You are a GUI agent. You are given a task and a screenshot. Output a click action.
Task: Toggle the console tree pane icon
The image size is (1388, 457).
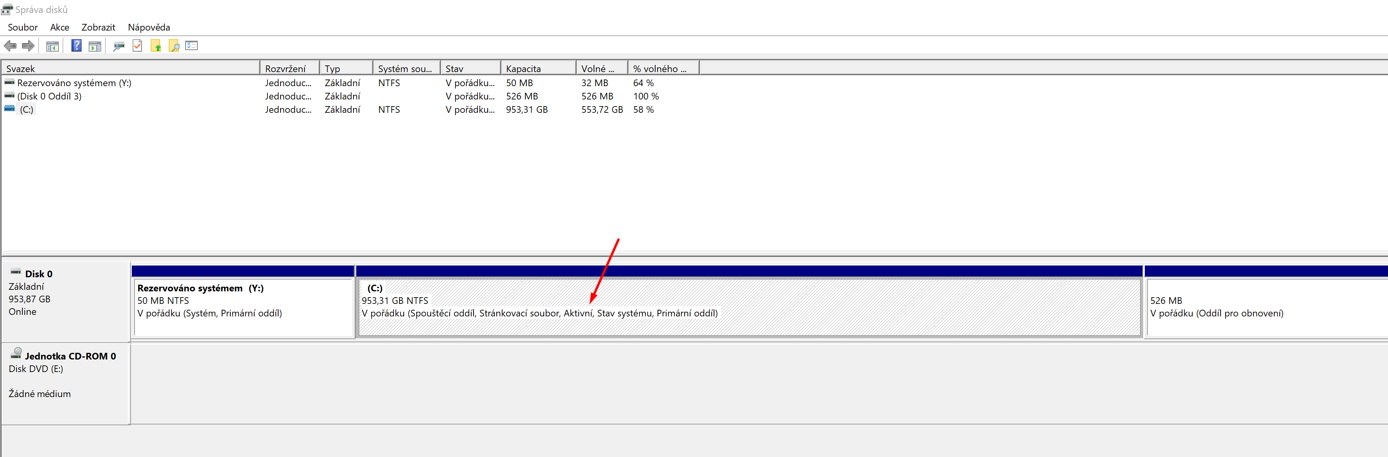click(x=52, y=47)
